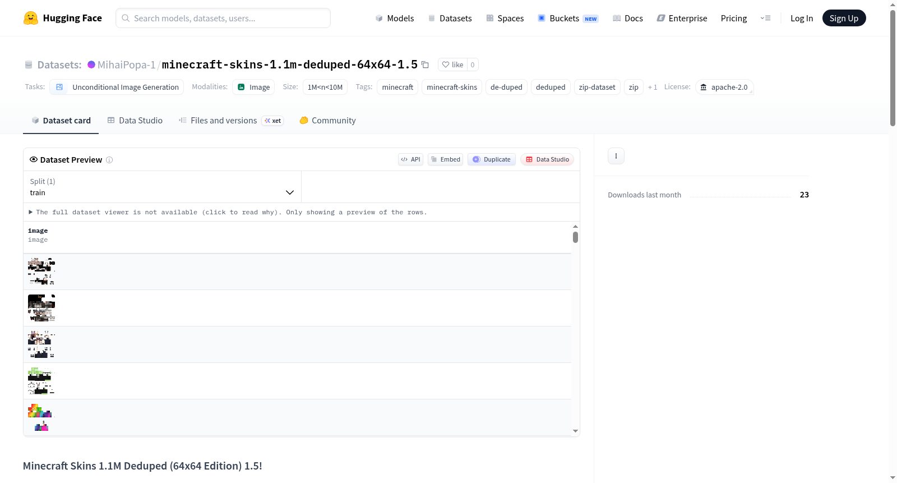Click the like count showing 0
Screen dimensions: 897x483
[x=473, y=65]
